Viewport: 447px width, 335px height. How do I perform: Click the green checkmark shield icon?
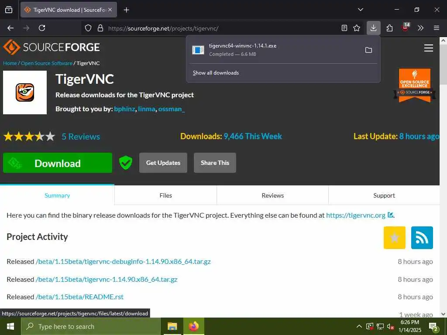coord(125,163)
